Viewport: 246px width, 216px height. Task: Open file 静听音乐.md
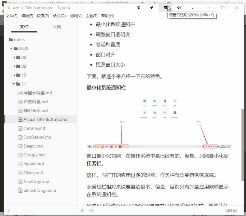(x=33, y=111)
